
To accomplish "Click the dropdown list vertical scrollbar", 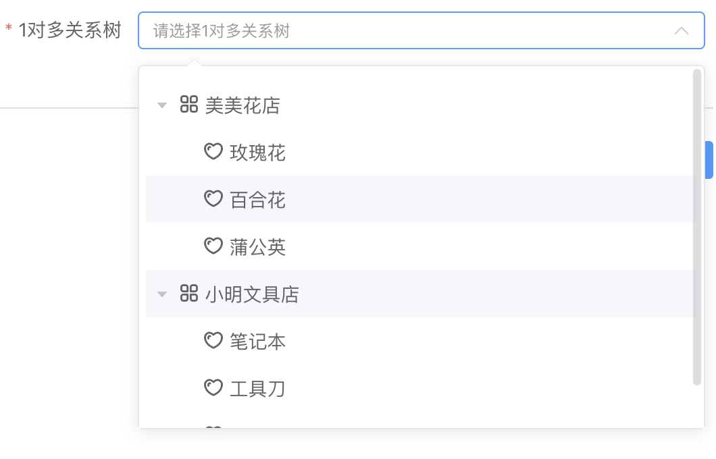I will click(x=697, y=227).
